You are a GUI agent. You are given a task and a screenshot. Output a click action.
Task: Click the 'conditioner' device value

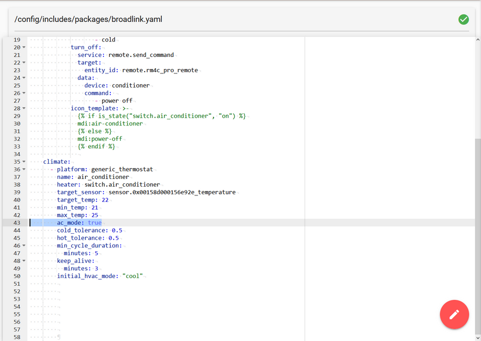pos(131,85)
